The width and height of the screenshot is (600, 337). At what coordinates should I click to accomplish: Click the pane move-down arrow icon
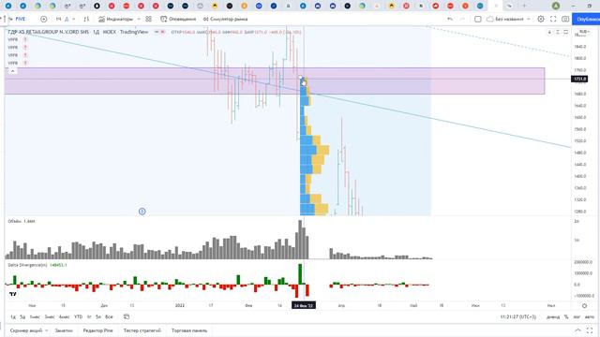point(549,32)
